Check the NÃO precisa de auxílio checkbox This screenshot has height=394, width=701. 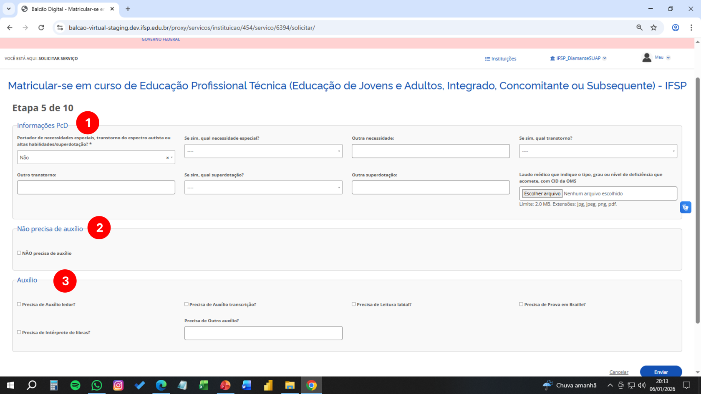19,253
